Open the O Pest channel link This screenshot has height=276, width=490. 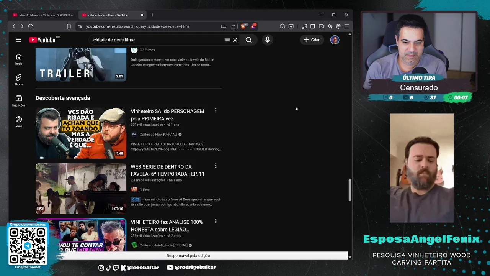coord(145,190)
